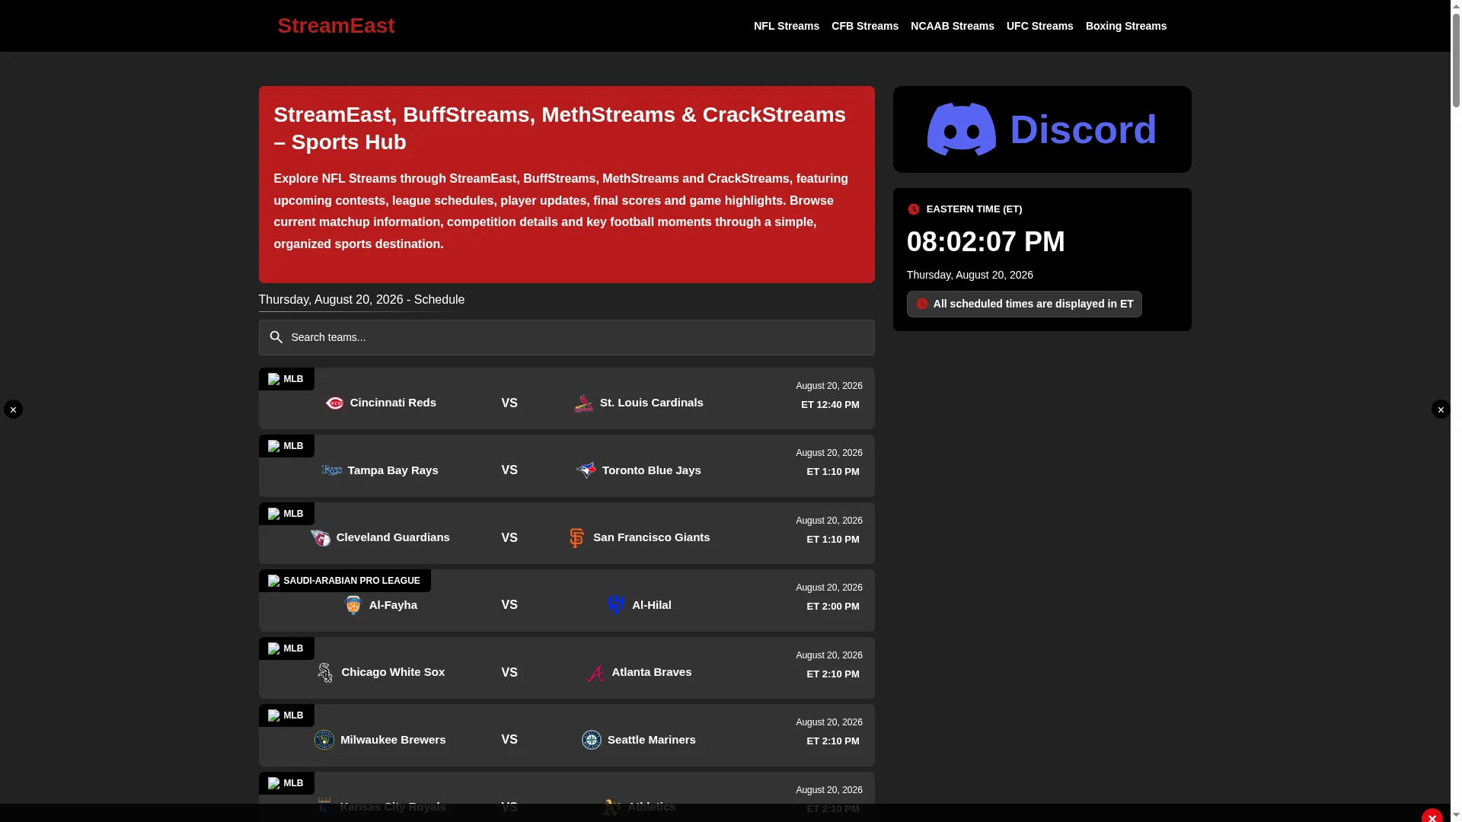Click the 'Tampa Bay Rays' team name
The height and width of the screenshot is (822, 1462).
tap(393, 470)
